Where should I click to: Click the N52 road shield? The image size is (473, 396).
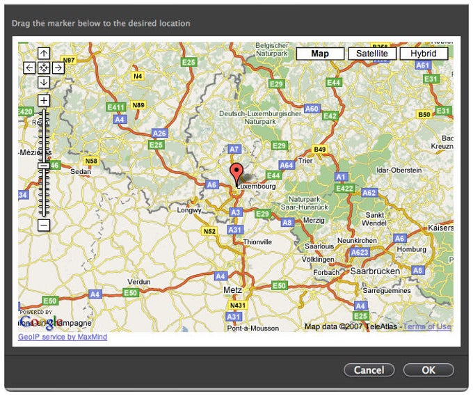click(x=209, y=232)
